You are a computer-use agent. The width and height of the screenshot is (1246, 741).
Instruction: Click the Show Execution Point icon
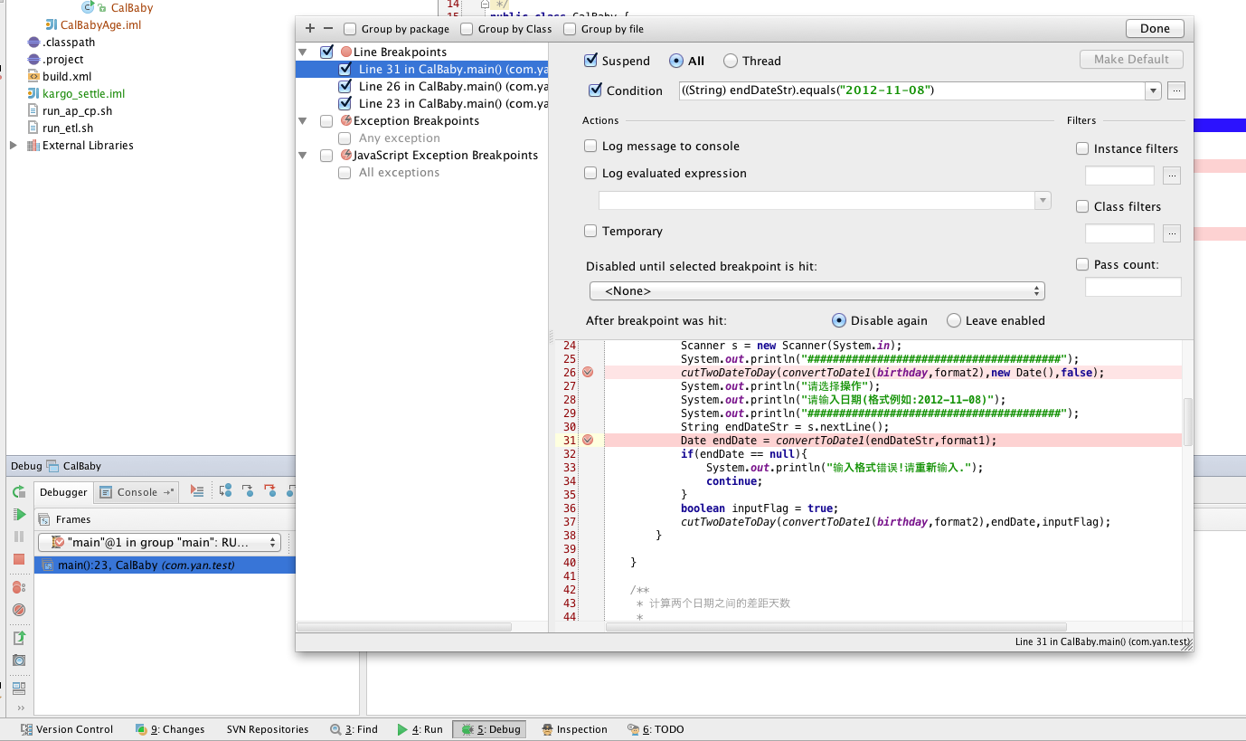coord(197,491)
